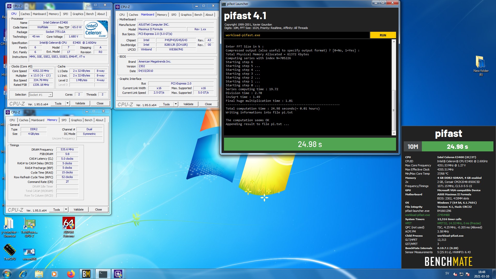Open Tools dropdown arrow in Mainboard window
The image size is (496, 279).
(176, 104)
